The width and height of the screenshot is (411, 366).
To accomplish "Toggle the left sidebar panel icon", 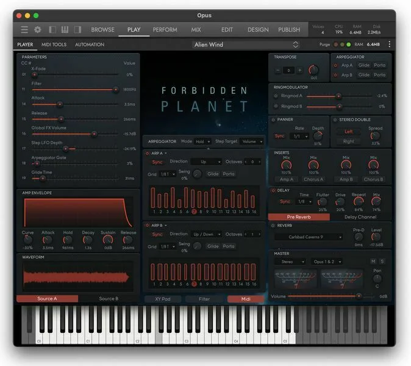I will tap(52, 30).
